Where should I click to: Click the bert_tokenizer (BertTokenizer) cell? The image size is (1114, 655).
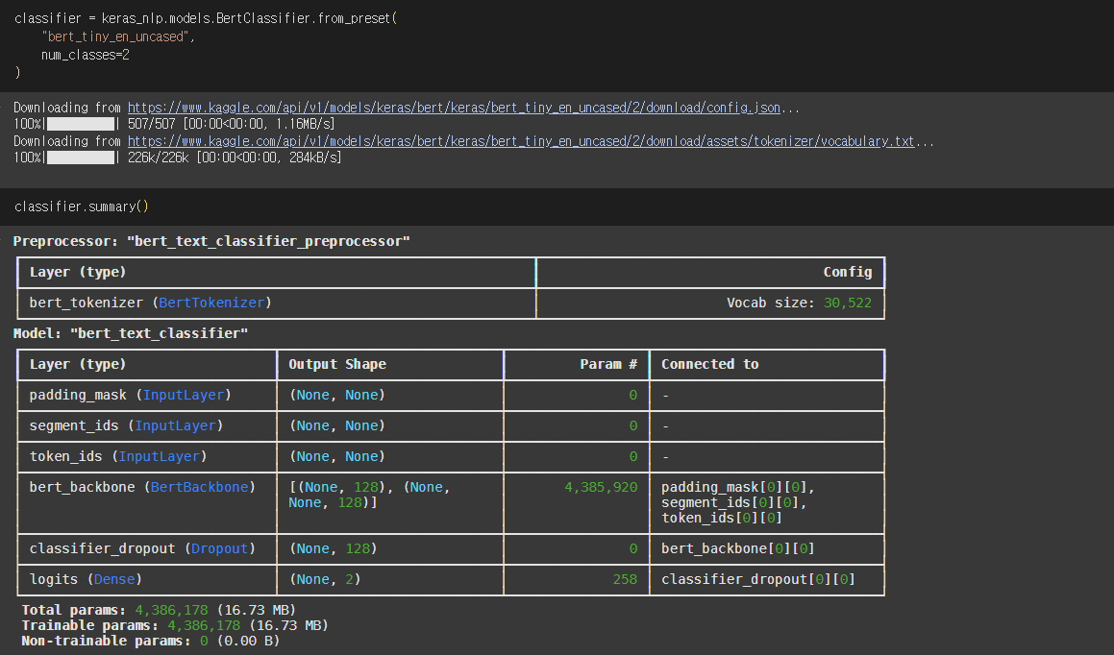point(277,303)
